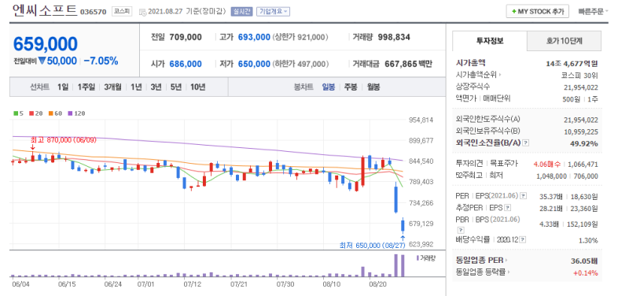
Task: Toggle the 실시간 real-time button
Action: point(241,11)
